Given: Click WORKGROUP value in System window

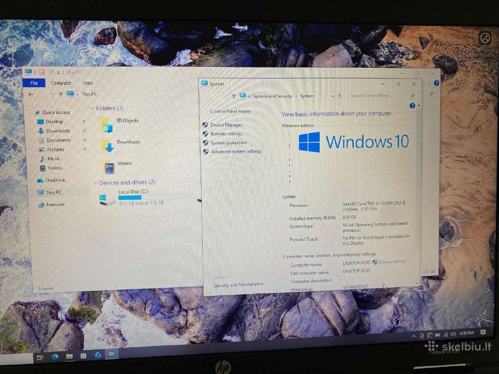Looking at the screenshot, I should click(x=355, y=287).
